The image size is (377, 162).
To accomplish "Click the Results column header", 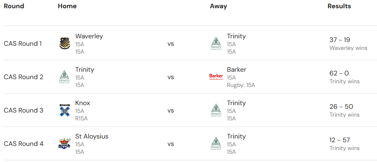I will coord(339,6).
